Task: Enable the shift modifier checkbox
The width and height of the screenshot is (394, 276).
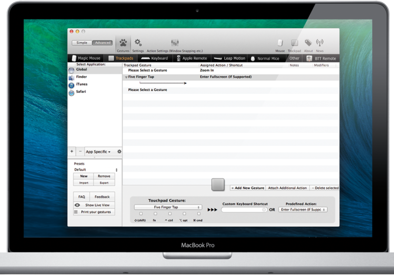Action: pyautogui.click(x=142, y=213)
